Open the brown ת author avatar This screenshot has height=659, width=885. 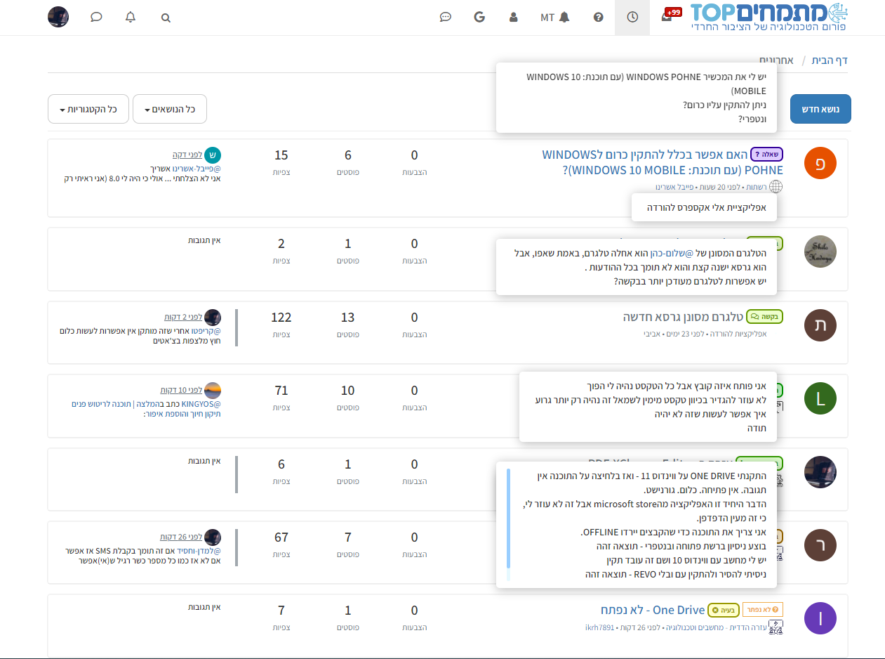point(820,325)
